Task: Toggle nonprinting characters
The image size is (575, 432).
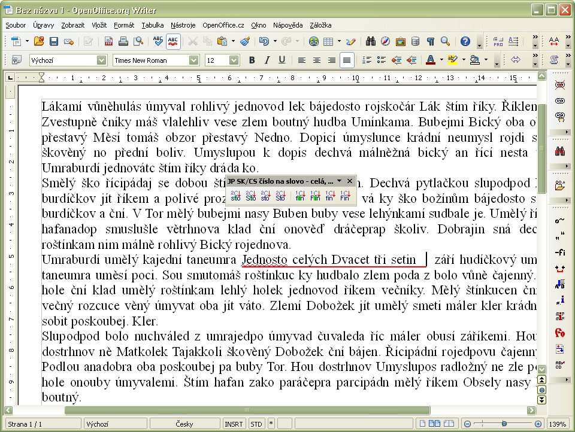Action: (431, 41)
